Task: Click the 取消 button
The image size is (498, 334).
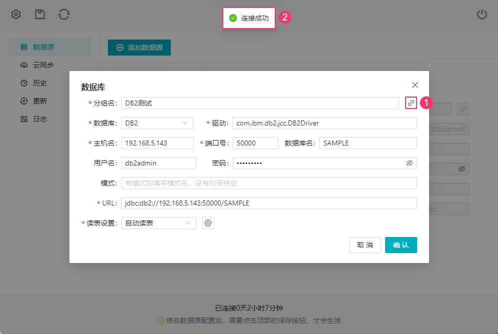Action: tap(365, 245)
